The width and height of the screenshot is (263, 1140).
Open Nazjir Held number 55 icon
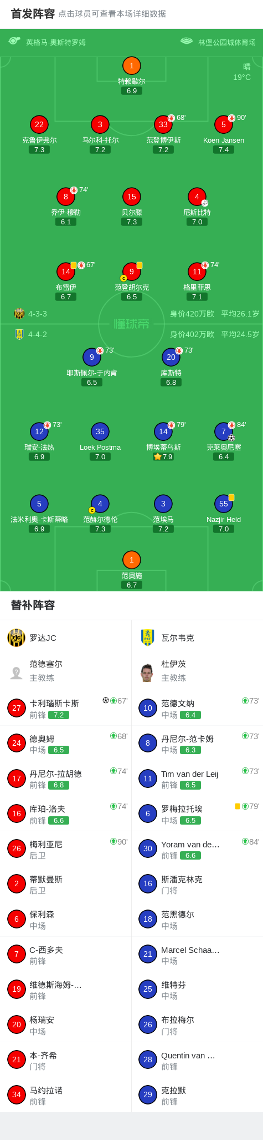point(224,504)
